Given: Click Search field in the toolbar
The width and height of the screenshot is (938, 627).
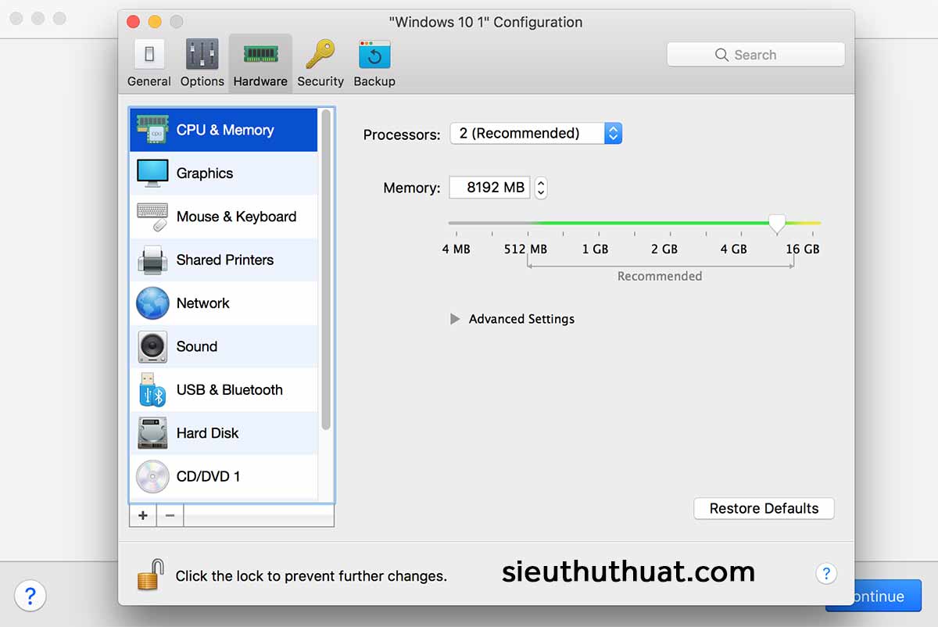Looking at the screenshot, I should pyautogui.click(x=756, y=55).
